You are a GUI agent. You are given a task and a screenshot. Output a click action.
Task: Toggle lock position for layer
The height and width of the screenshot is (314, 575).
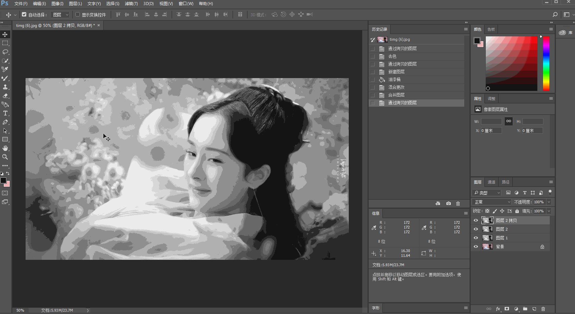502,211
